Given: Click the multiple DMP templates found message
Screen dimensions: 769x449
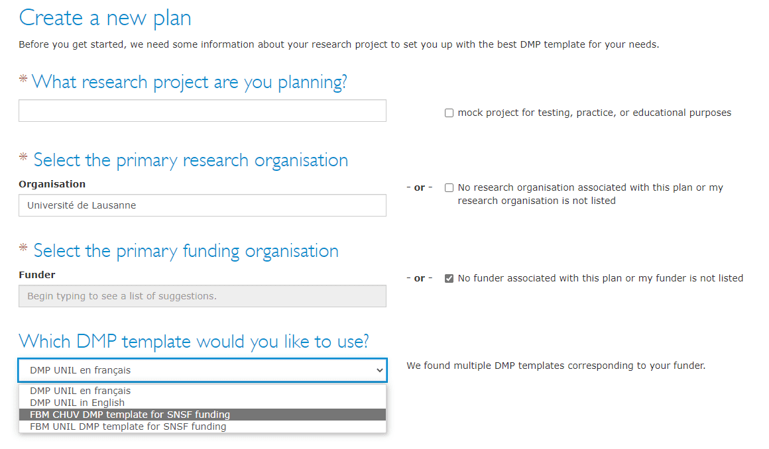Looking at the screenshot, I should tap(556, 366).
